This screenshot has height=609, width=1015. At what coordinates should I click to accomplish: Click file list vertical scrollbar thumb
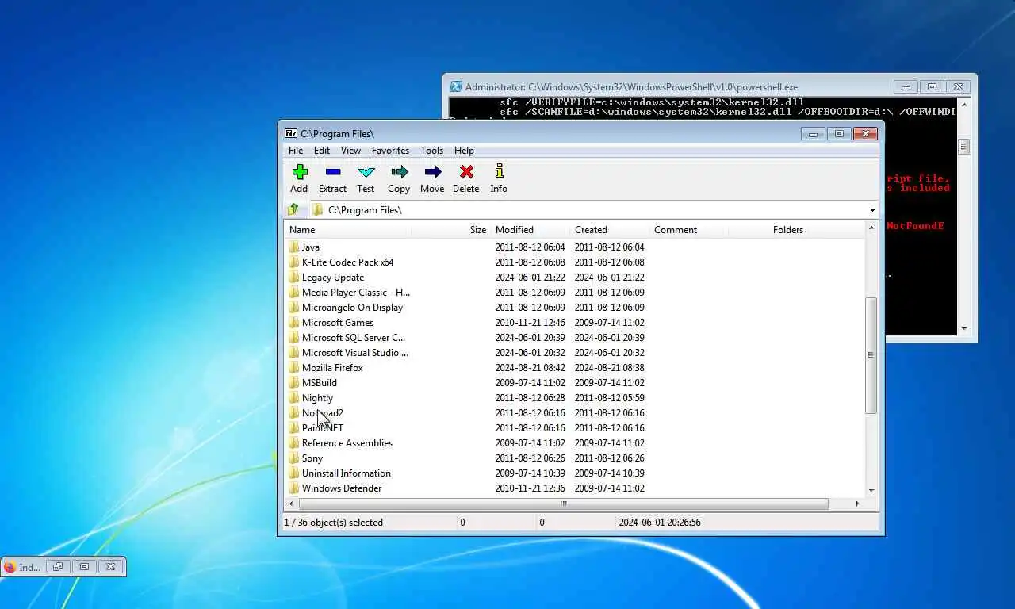pos(871,355)
